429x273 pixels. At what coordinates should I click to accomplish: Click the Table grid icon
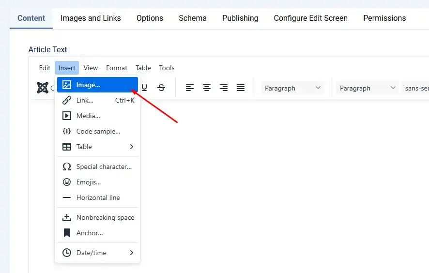pyautogui.click(x=67, y=147)
